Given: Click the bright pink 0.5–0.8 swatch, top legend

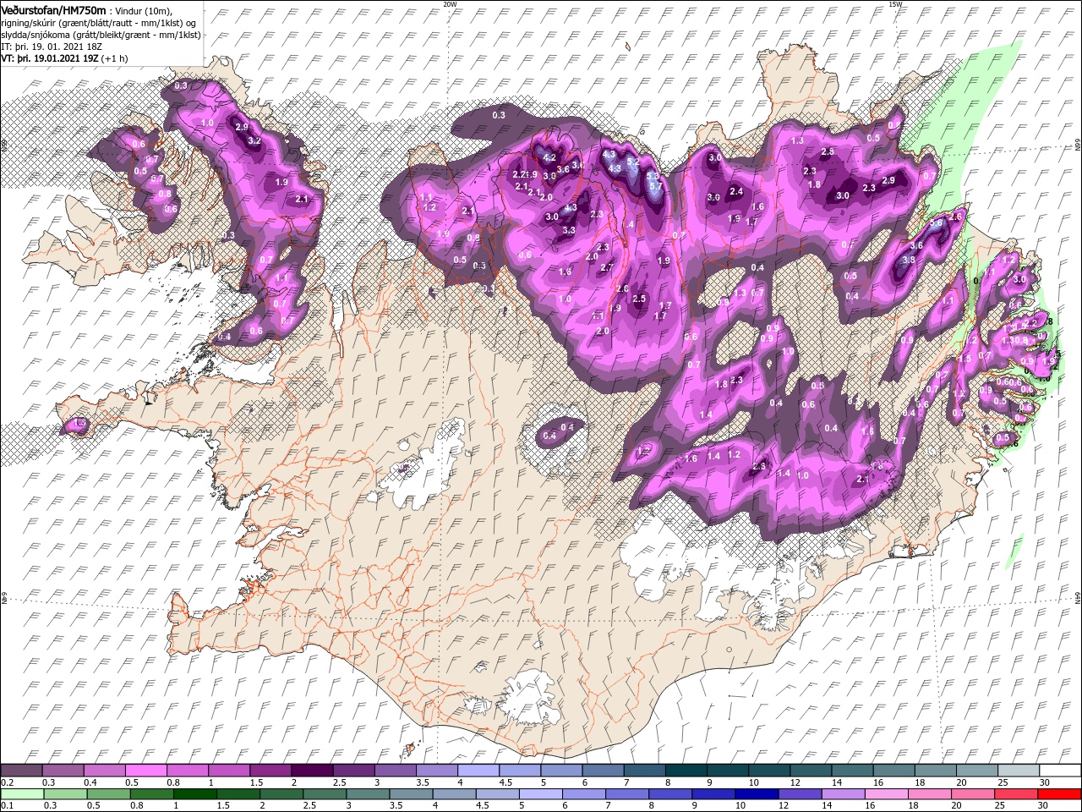Looking at the screenshot, I should click(146, 770).
